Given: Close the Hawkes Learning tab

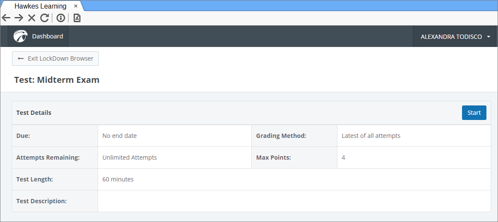Looking at the screenshot, I should pyautogui.click(x=76, y=6).
